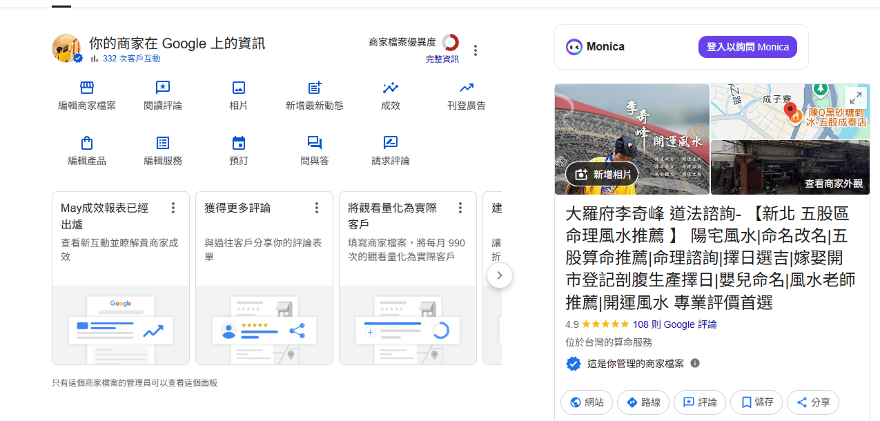
Task: Open 108 則 Google 評論 link
Action: tap(674, 324)
